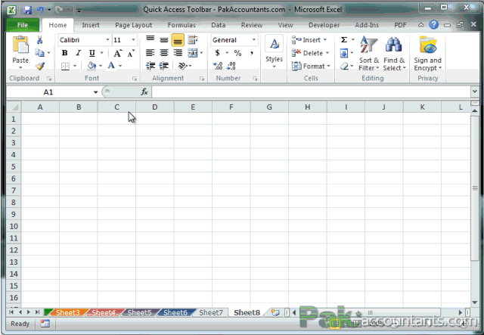Toggle Bold formatting
Viewport: 484px width, 335px height.
64,53
